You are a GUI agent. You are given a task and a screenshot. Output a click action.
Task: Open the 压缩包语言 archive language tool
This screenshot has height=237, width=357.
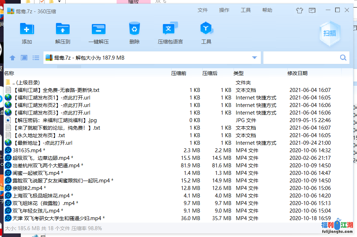tap(170, 29)
